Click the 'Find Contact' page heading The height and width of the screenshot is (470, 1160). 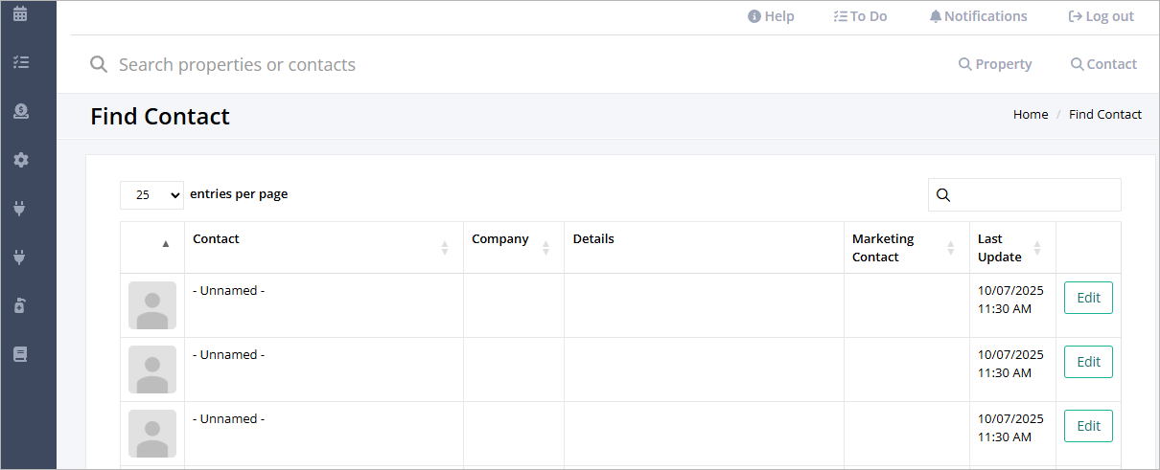point(160,116)
